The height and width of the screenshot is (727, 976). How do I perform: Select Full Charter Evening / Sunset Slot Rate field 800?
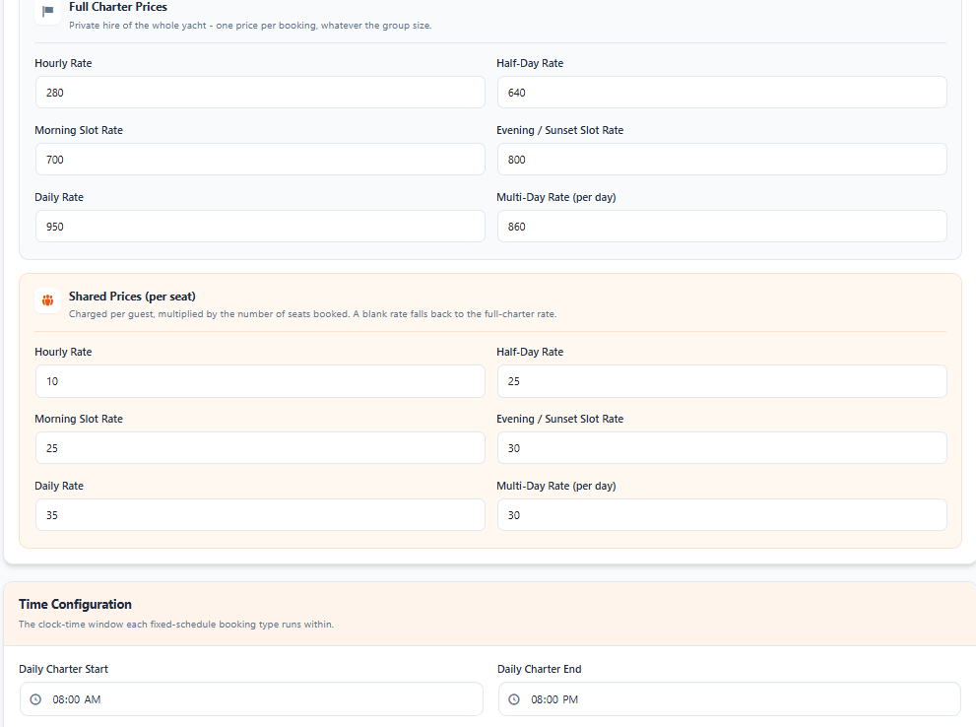coord(722,160)
